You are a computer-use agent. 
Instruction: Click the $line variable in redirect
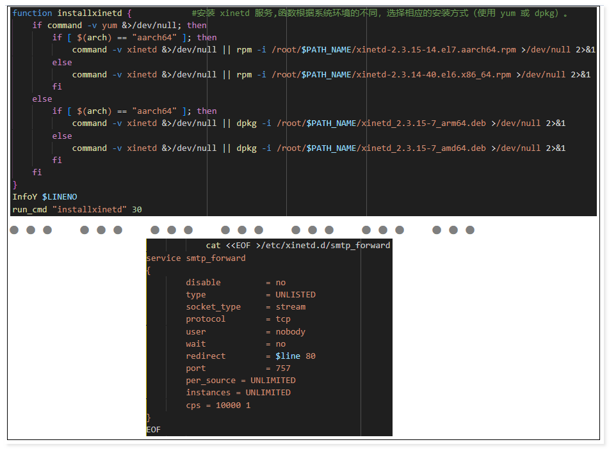tap(288, 356)
